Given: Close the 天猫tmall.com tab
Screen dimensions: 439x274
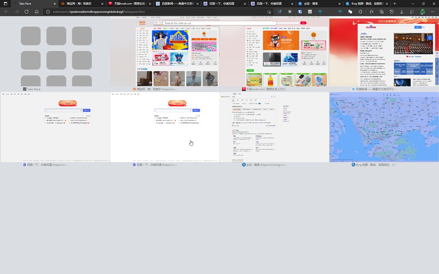Looking at the screenshot, I should 150,3.
